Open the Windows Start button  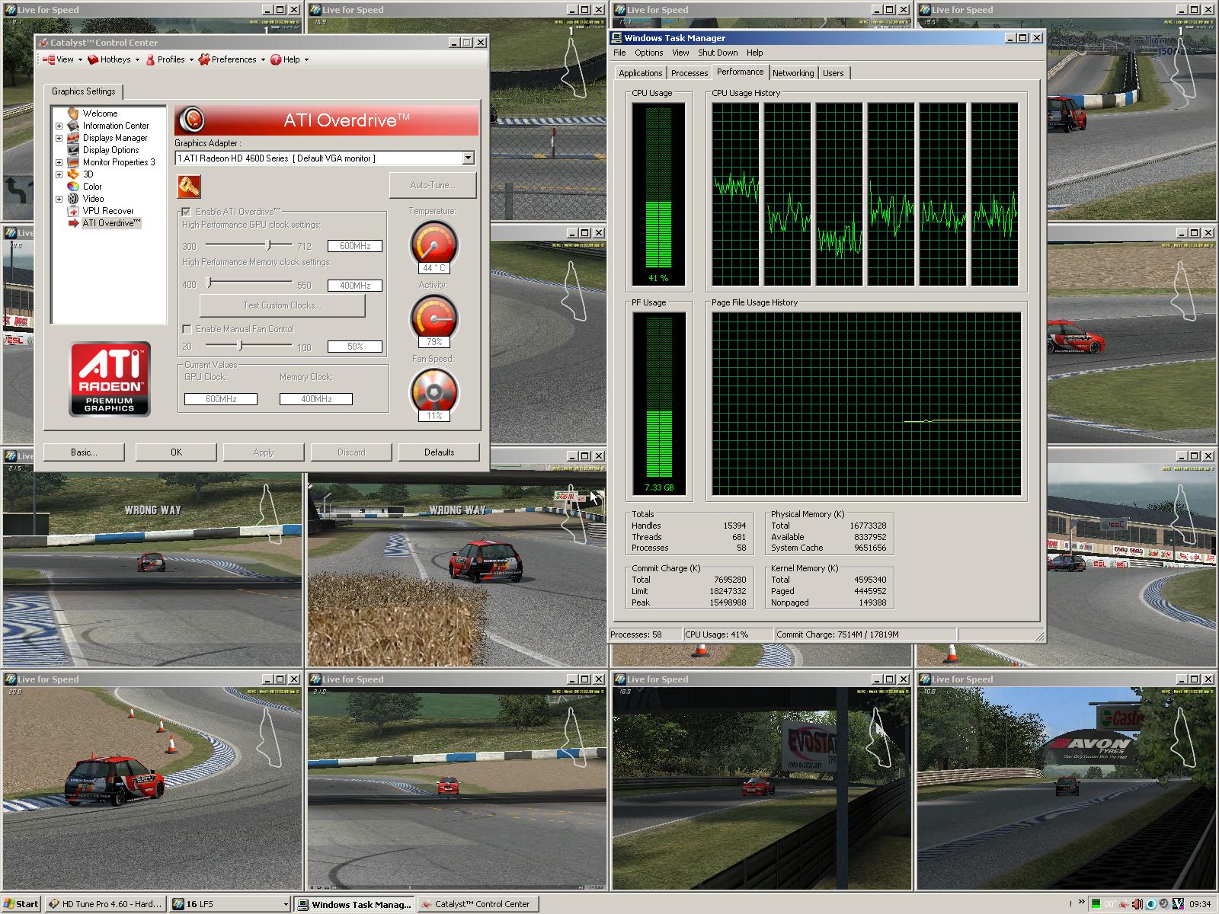coord(21,904)
